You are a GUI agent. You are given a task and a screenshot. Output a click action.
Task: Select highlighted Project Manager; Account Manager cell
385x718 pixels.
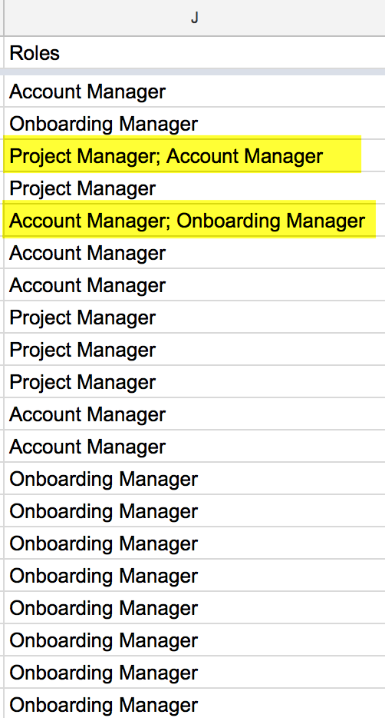pyautogui.click(x=195, y=156)
